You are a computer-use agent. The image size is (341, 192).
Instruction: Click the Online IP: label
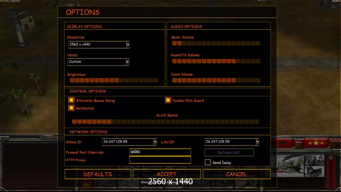[74, 142]
